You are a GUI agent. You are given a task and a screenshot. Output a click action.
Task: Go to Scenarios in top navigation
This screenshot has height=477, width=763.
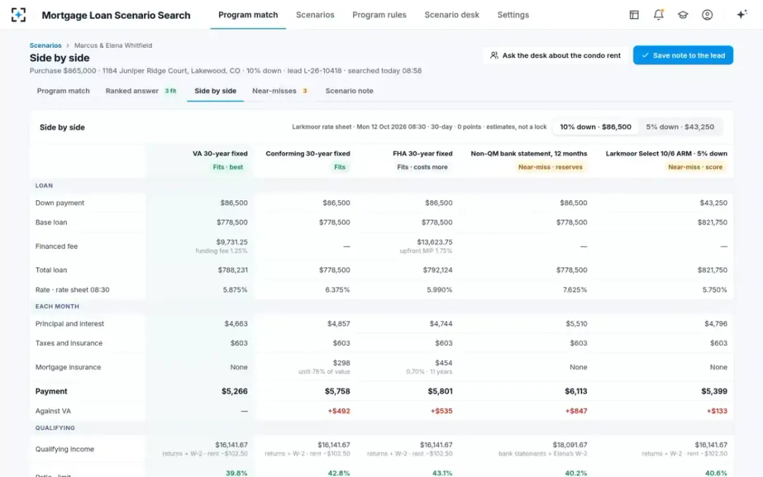pos(315,15)
